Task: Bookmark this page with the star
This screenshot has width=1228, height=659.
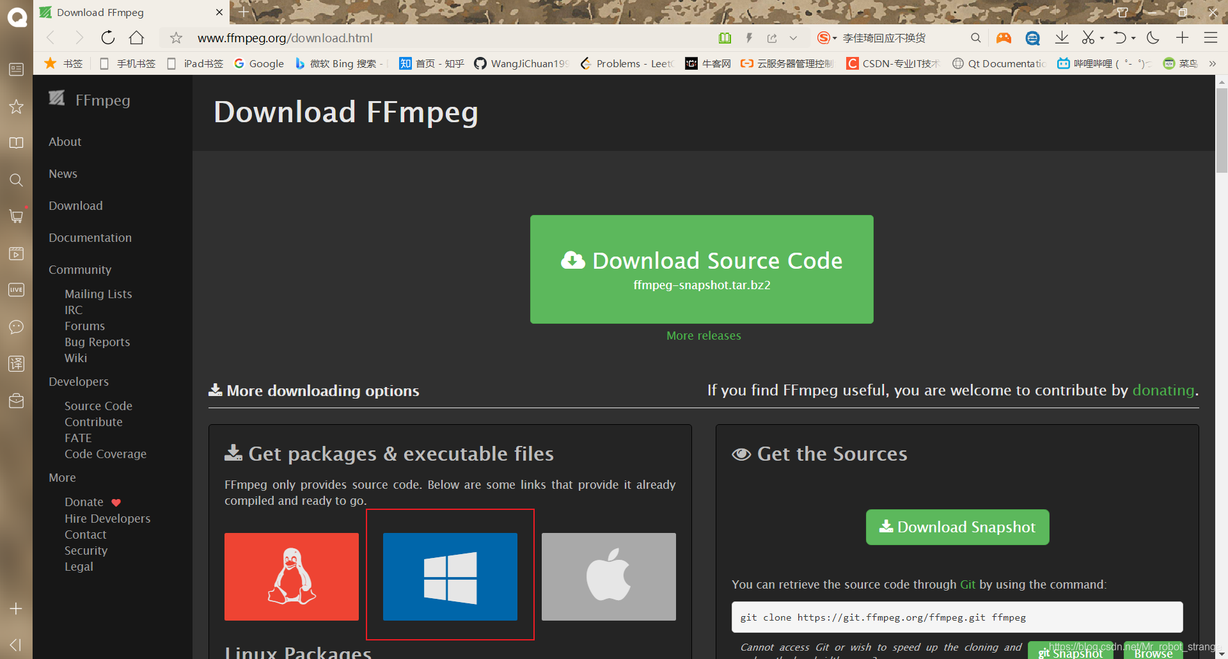Action: click(x=176, y=38)
